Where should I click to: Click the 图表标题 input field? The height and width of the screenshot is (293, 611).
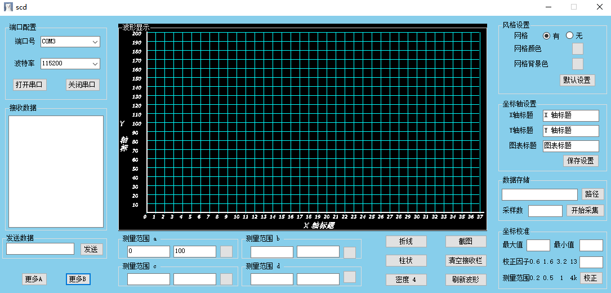point(570,146)
